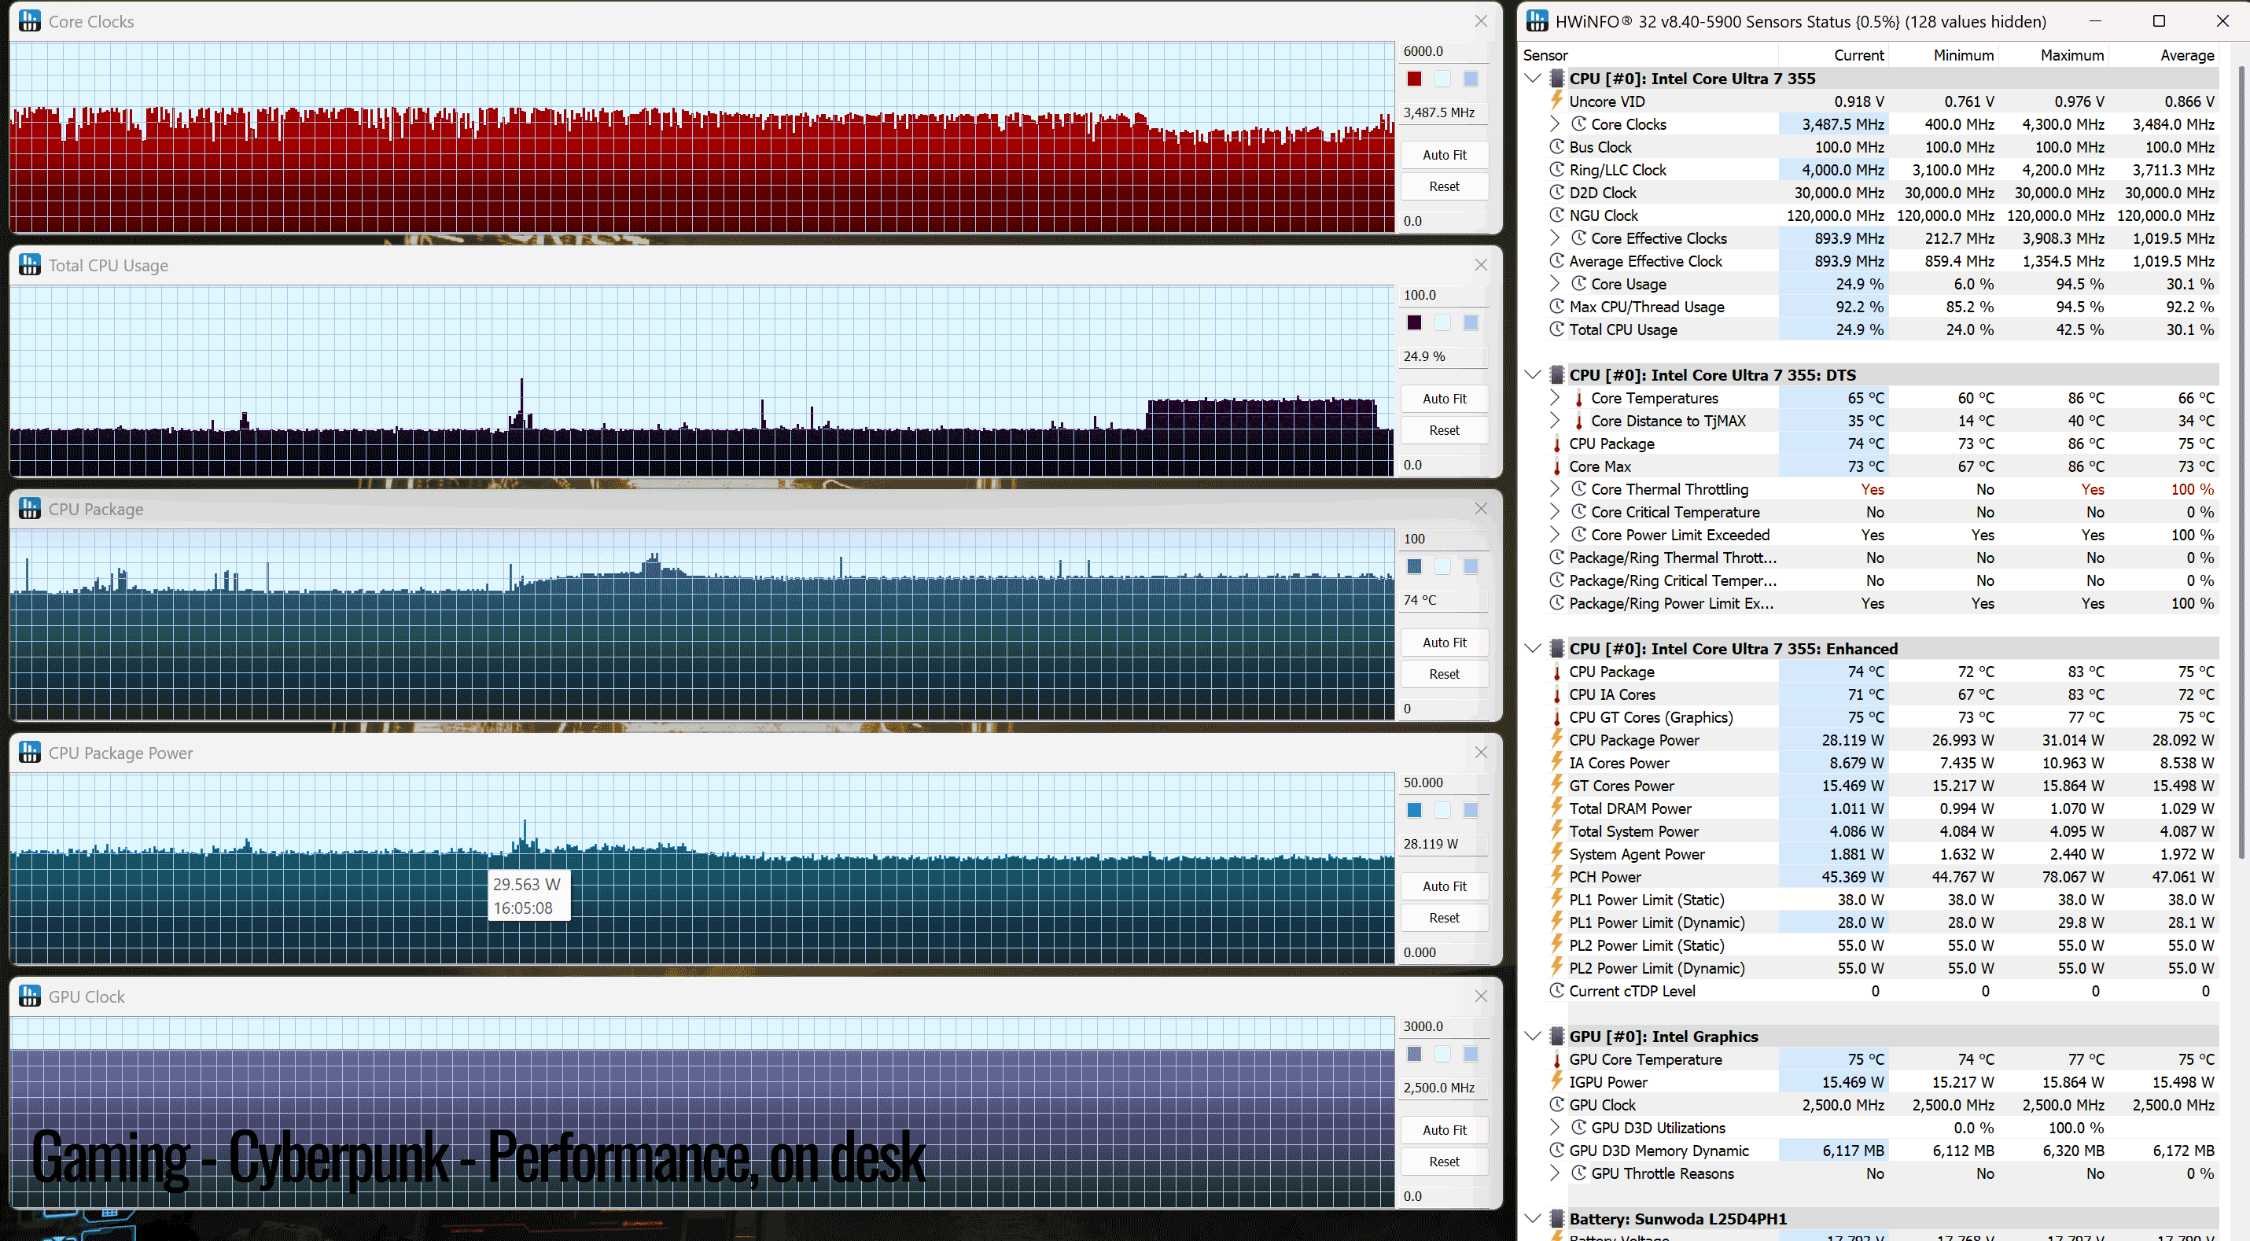Screen dimensions: 2250x1241
Task: Click the thermometer icon beside CPU IA Cores
Action: pos(1556,694)
